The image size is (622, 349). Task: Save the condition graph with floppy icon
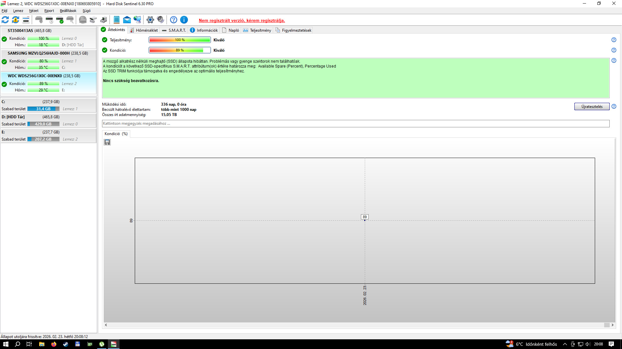click(x=107, y=142)
